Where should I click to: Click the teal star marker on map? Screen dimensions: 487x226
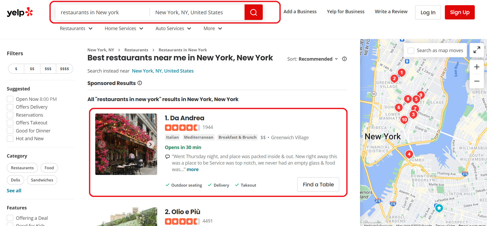439,208
